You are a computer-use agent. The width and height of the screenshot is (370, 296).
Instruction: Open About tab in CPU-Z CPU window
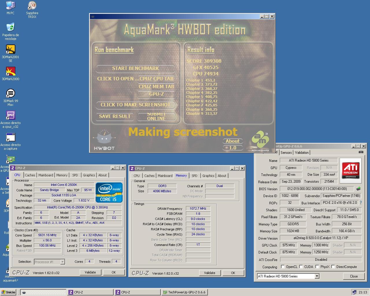coord(102,175)
